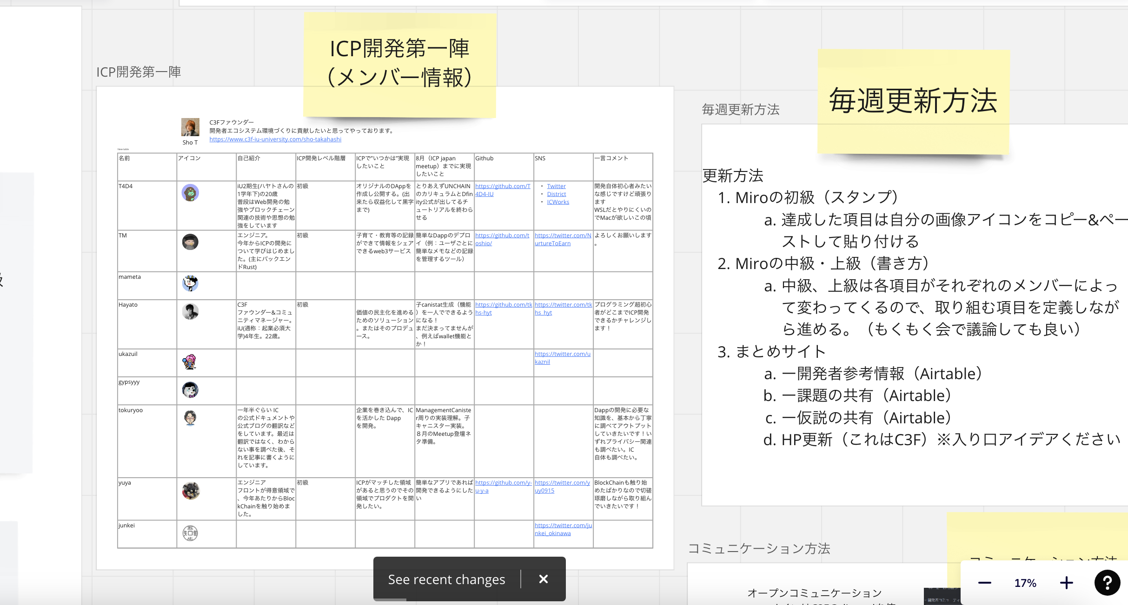The height and width of the screenshot is (605, 1128).
Task: Click the 17% zoom level indicator
Action: [1025, 583]
